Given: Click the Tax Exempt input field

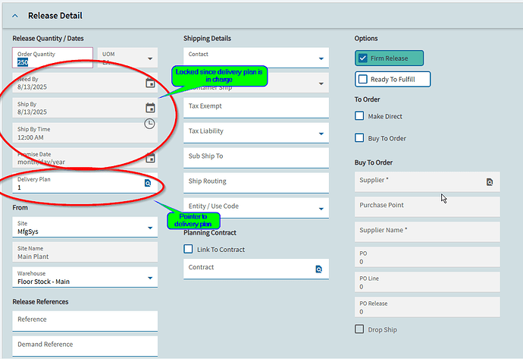Looking at the screenshot, I should [x=256, y=108].
